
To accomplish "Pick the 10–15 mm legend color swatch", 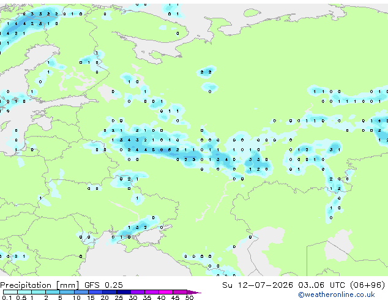I will tap(81, 292).
